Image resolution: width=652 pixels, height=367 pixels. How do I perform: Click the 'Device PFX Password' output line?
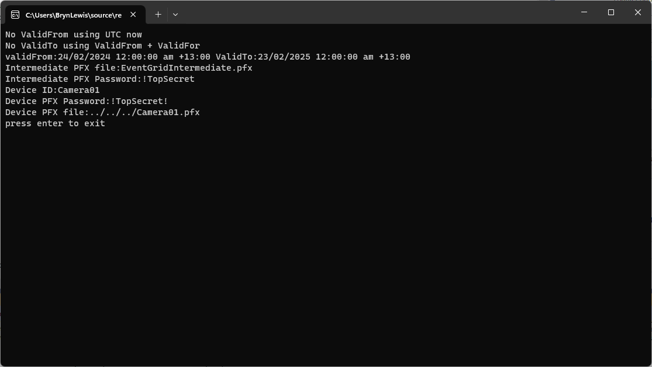[x=87, y=101]
